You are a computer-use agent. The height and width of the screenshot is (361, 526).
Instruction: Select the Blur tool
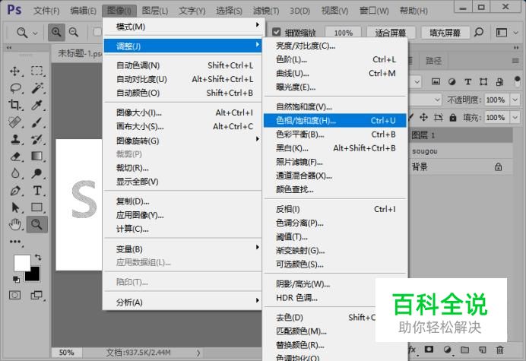pyautogui.click(x=14, y=173)
